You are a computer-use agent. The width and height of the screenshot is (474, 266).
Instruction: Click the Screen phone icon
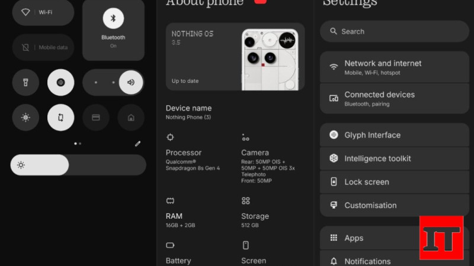[246, 245]
